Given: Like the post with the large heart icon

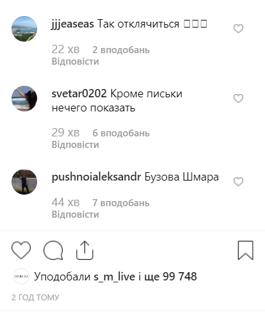Looking at the screenshot, I should point(21,250).
